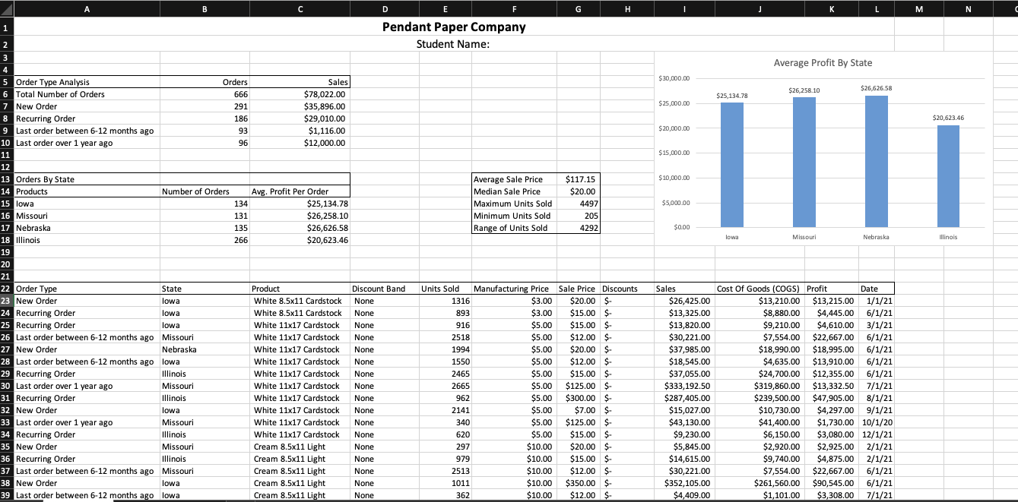Image resolution: width=1018 pixels, height=502 pixels.
Task: Click the Number of Orders heading cell
Action: click(x=205, y=191)
